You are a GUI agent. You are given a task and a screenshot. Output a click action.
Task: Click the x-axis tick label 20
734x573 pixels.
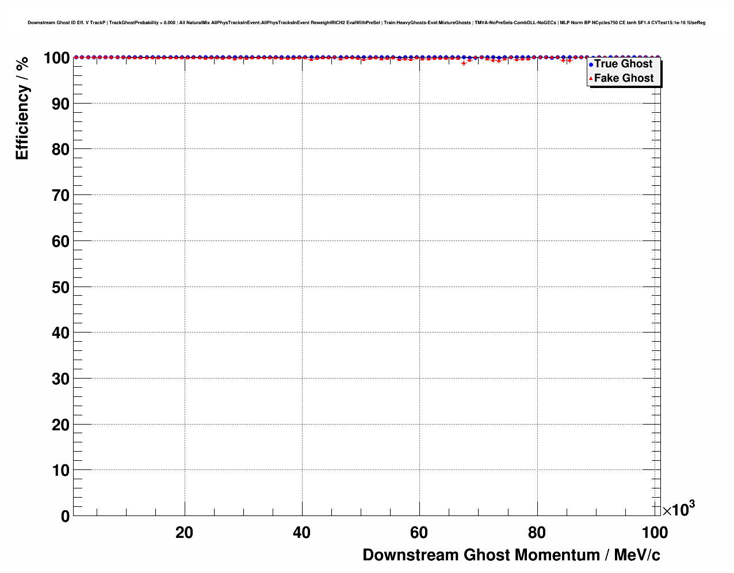coord(184,533)
